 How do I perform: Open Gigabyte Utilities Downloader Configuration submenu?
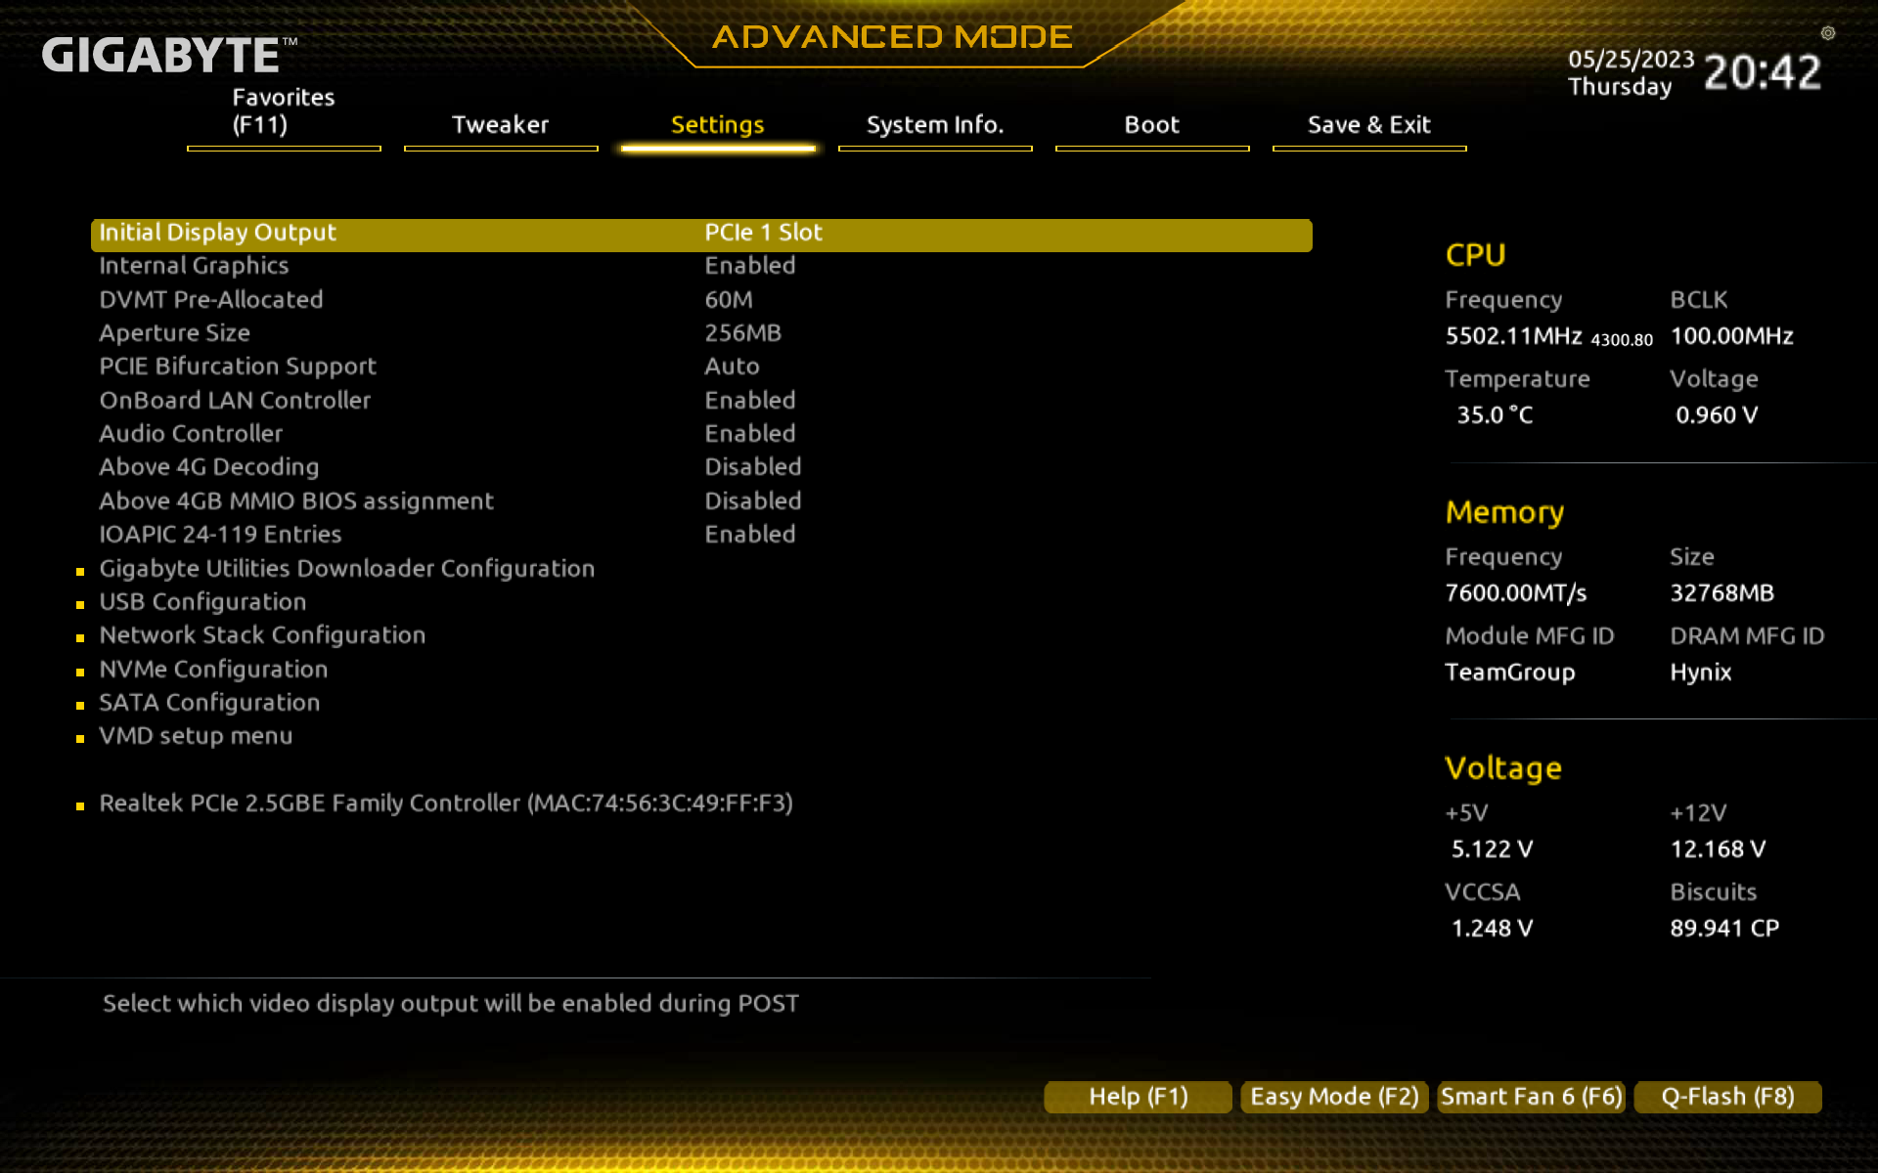[346, 569]
